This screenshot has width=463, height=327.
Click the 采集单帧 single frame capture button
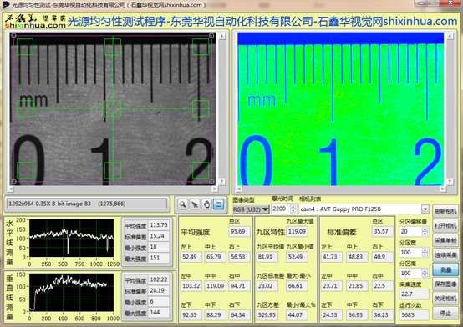point(445,240)
